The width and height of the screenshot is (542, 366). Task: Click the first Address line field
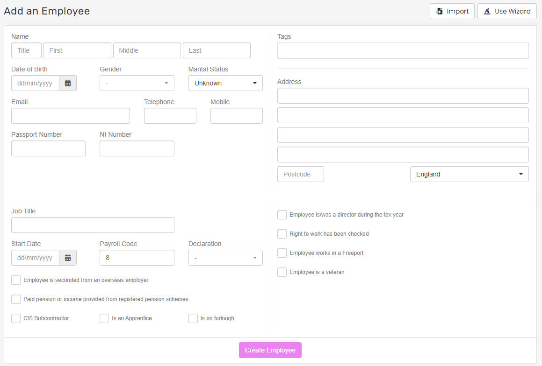click(403, 96)
